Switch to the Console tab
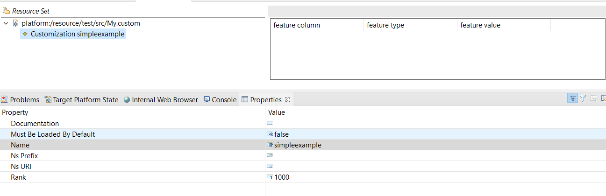 click(x=220, y=99)
